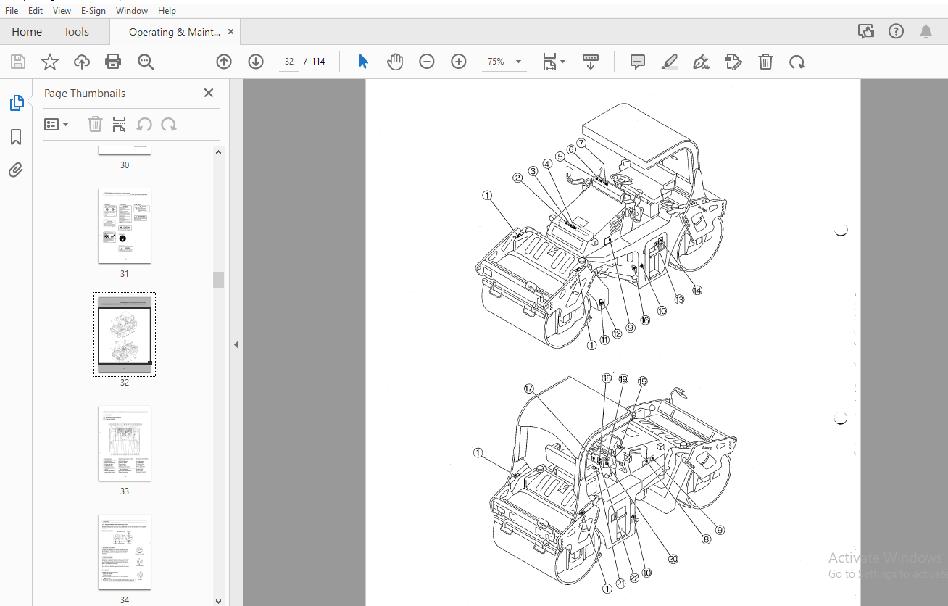Insert a page break via the thumbnails panel icon

(x=120, y=125)
